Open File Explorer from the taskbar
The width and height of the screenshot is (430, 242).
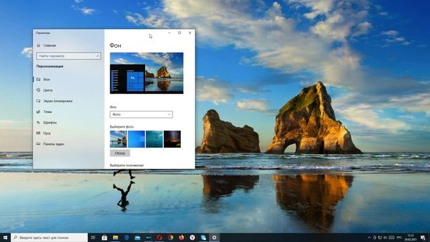point(116,237)
